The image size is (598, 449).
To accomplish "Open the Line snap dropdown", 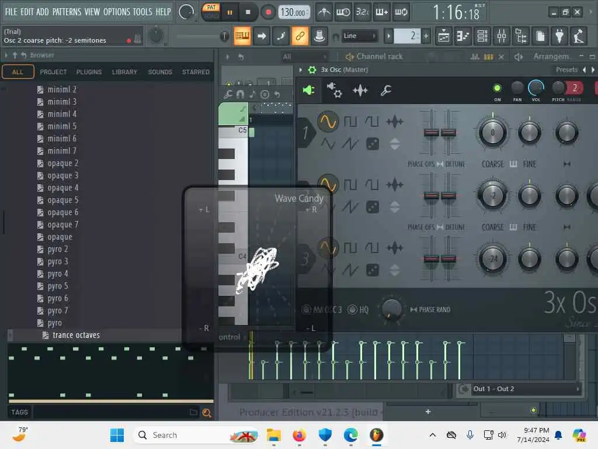I will coord(360,36).
